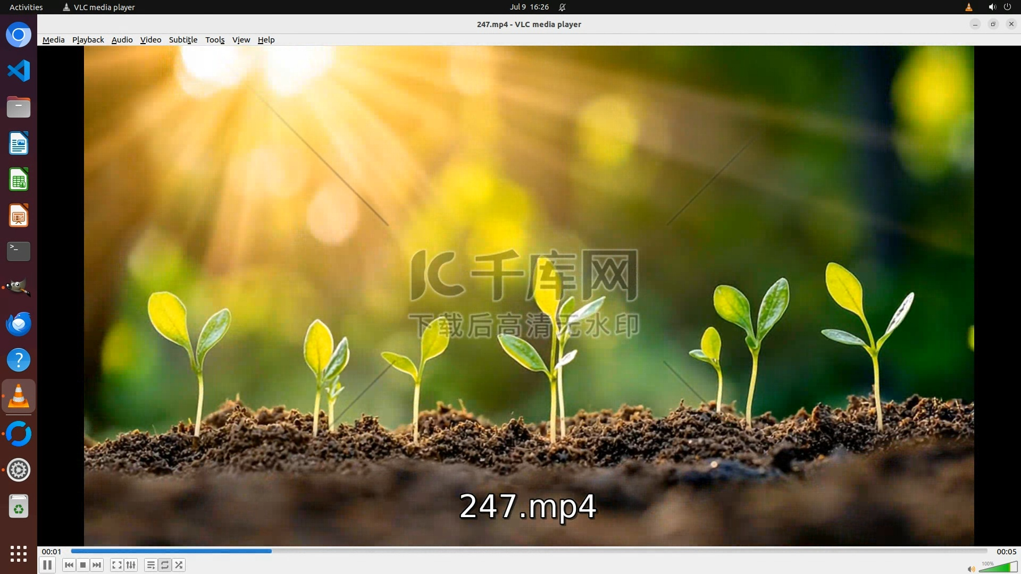The width and height of the screenshot is (1021, 574).
Task: Expand the Subtitle menu
Action: click(x=183, y=40)
